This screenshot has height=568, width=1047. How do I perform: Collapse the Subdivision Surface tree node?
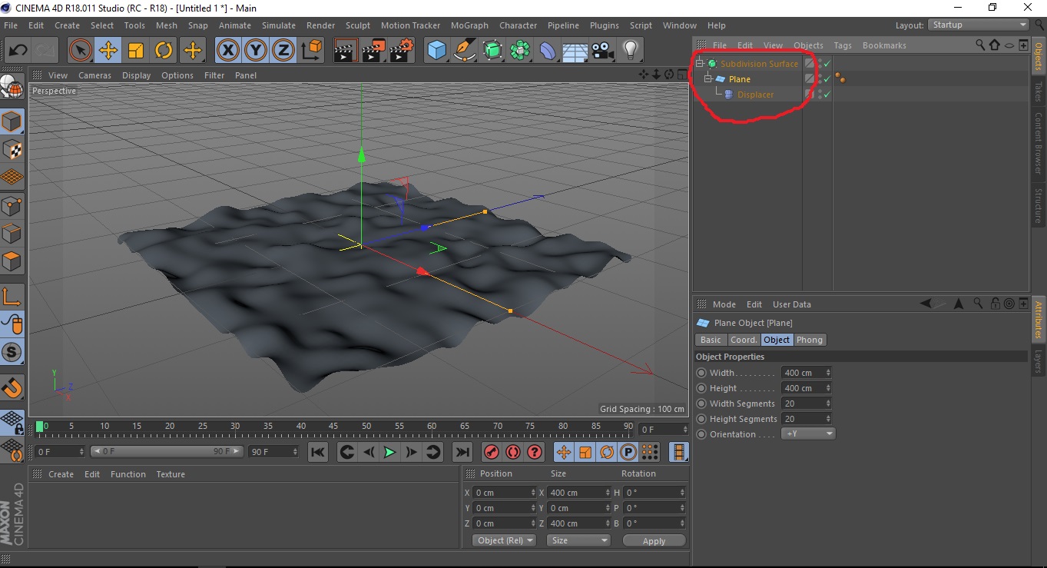(x=700, y=64)
